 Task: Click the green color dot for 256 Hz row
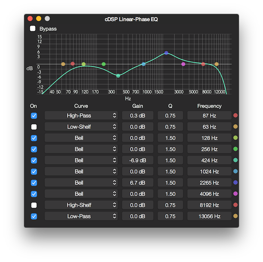point(235,149)
